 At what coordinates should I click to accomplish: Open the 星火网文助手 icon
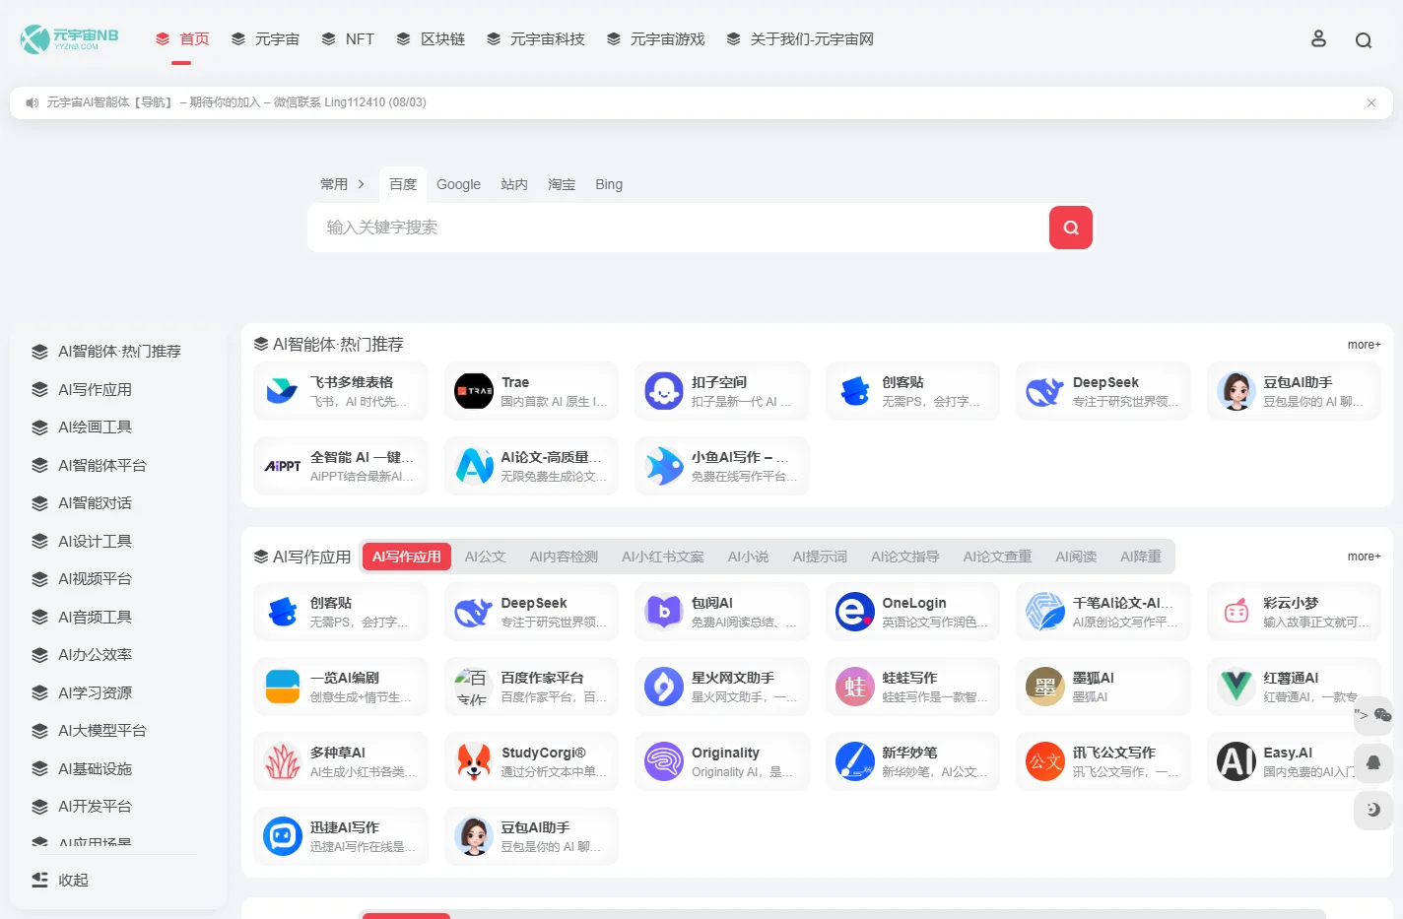[x=664, y=687]
